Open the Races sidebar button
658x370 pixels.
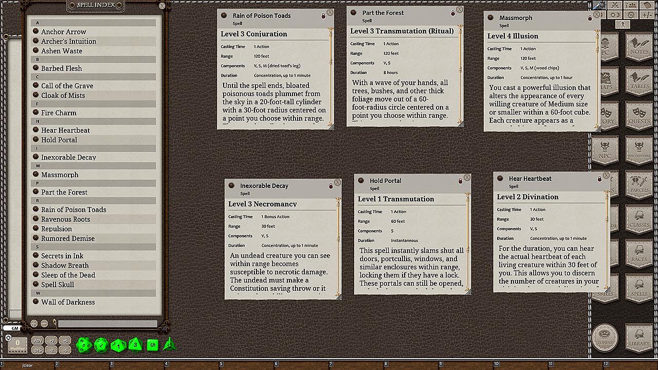pyautogui.click(x=639, y=254)
